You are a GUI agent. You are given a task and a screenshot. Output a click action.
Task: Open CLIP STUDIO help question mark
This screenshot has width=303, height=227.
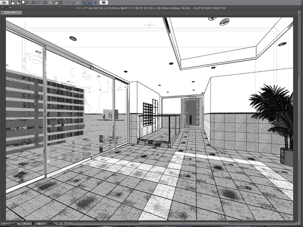[104, 2]
